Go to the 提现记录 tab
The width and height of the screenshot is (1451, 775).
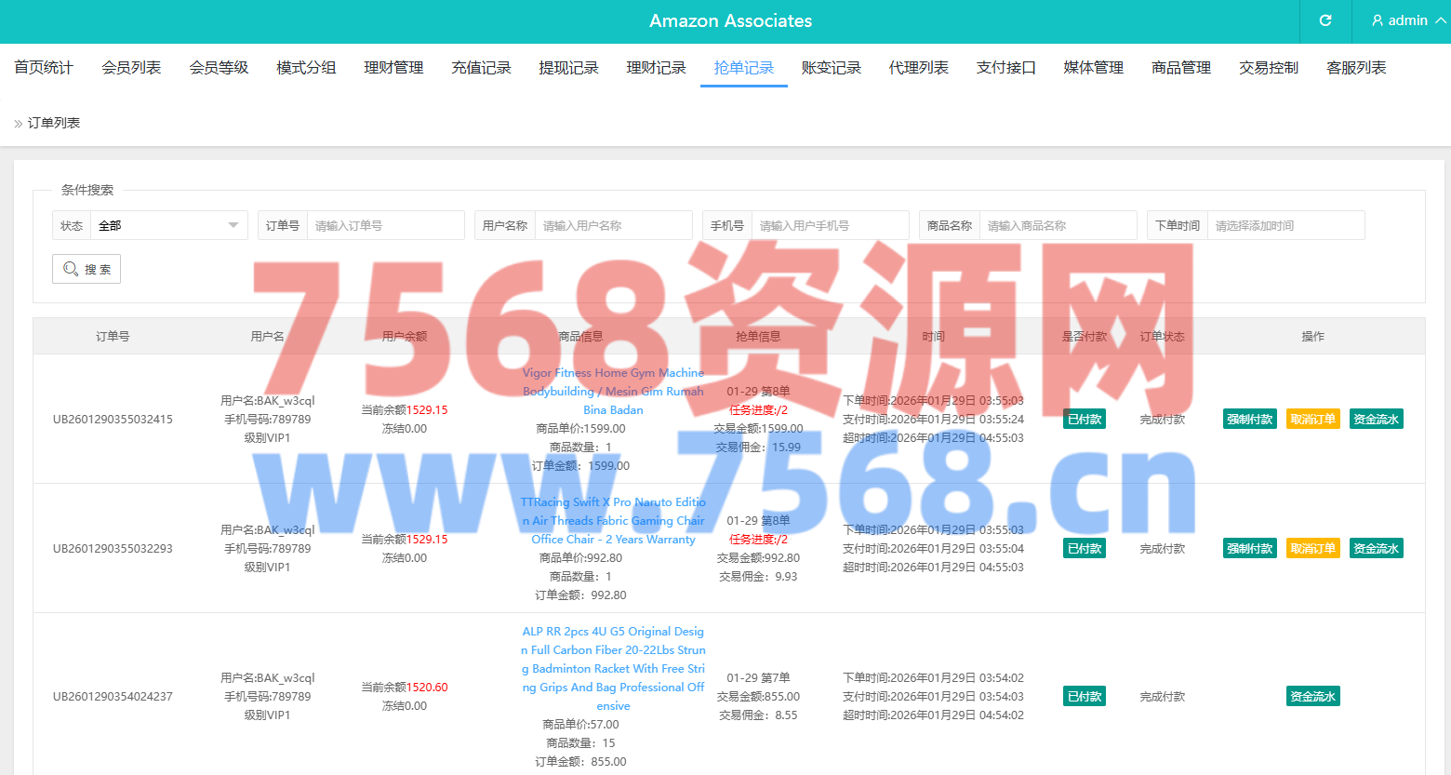[x=568, y=68]
